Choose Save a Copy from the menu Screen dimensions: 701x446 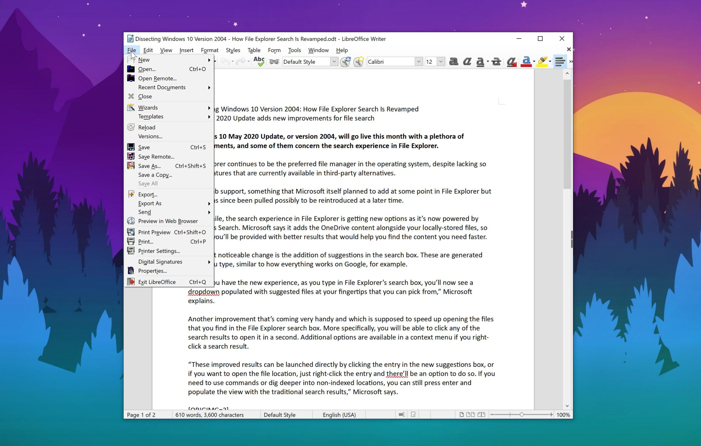pos(155,175)
